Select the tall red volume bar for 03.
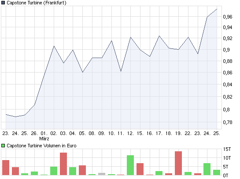This screenshot has width=240, height=179. tap(63, 164)
